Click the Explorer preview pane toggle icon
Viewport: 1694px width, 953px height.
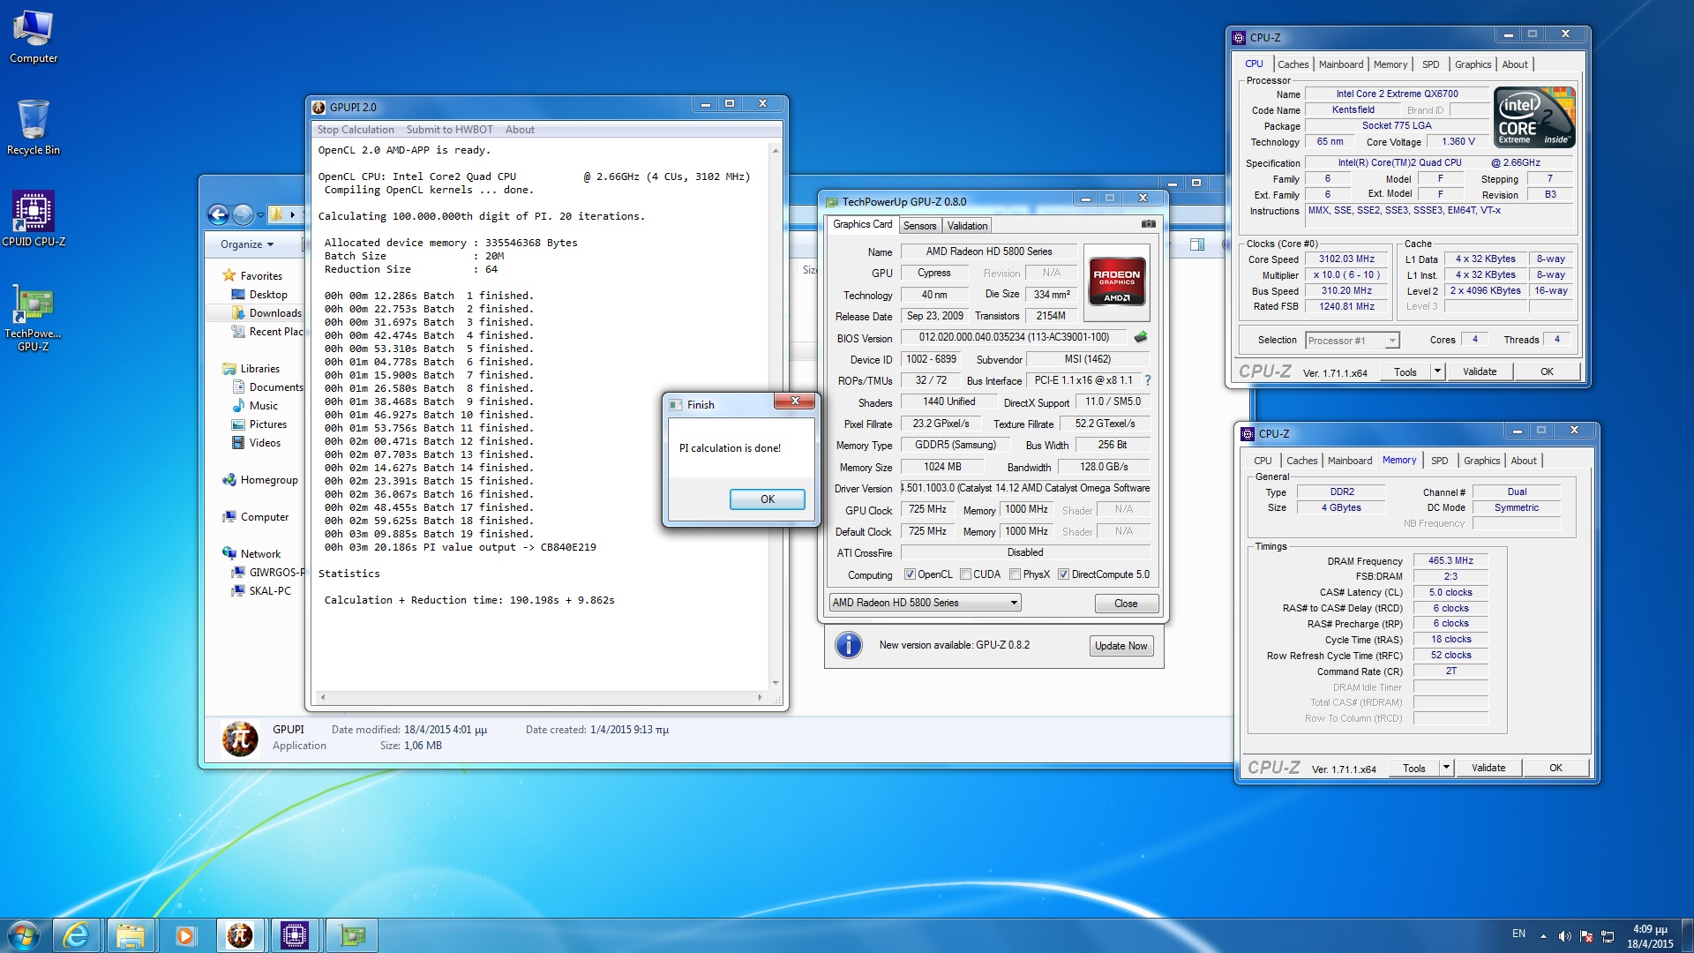click(x=1196, y=244)
